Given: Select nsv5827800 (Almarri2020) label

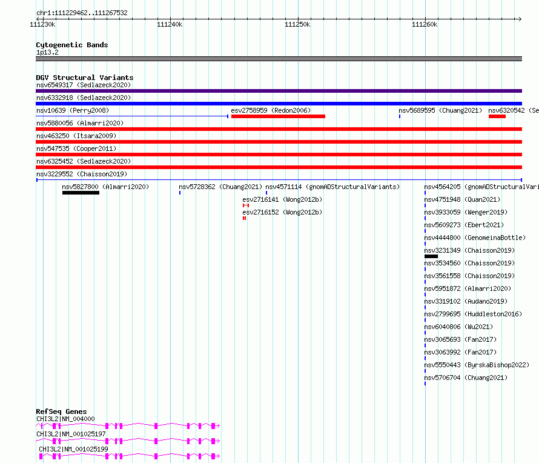Looking at the screenshot, I should coord(105,187).
